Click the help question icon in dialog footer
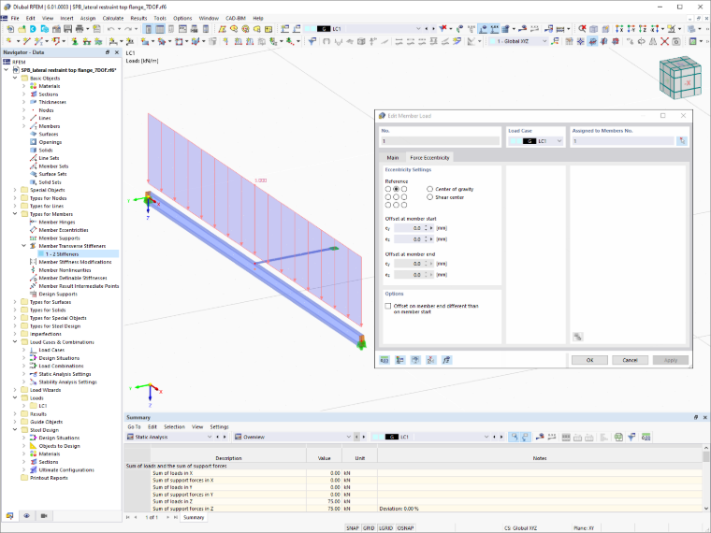 415,360
